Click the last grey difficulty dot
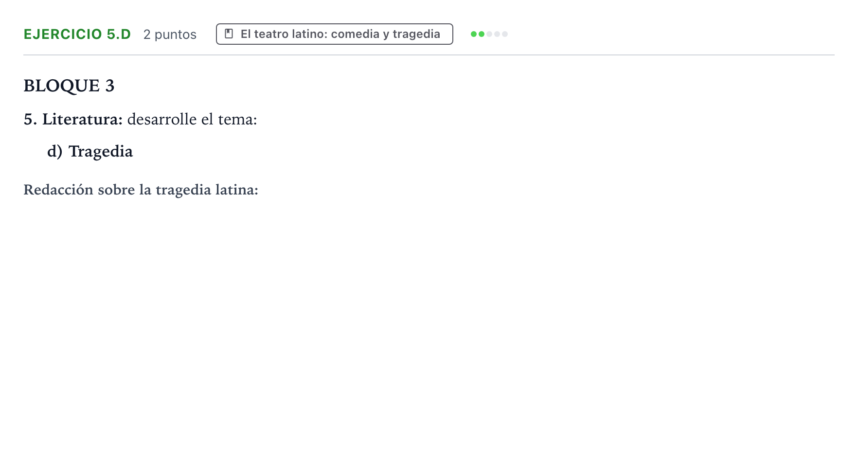The height and width of the screenshot is (460, 858). 505,34
